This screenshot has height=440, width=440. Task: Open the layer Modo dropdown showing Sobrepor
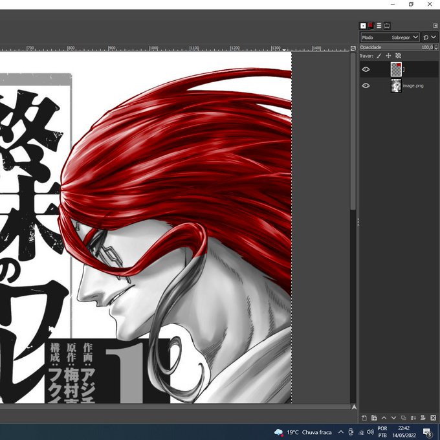point(390,38)
